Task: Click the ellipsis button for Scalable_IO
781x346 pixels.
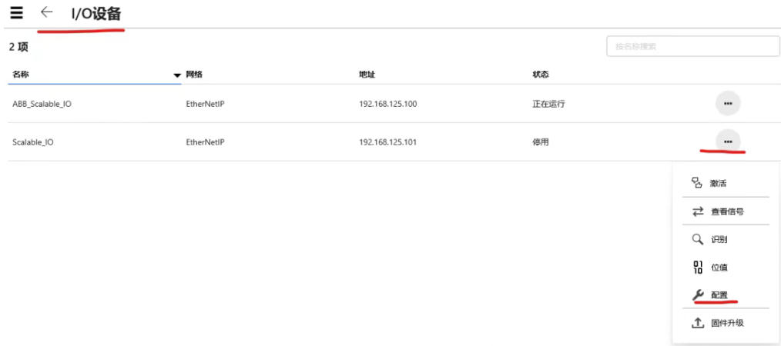Action: point(727,141)
